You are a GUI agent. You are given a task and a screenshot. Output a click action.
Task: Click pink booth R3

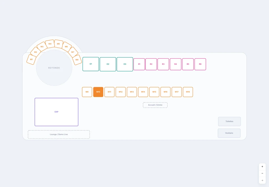[163, 64]
